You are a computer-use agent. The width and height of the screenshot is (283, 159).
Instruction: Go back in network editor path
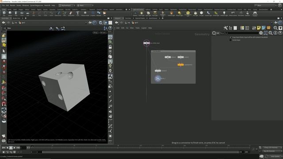(x=117, y=23)
